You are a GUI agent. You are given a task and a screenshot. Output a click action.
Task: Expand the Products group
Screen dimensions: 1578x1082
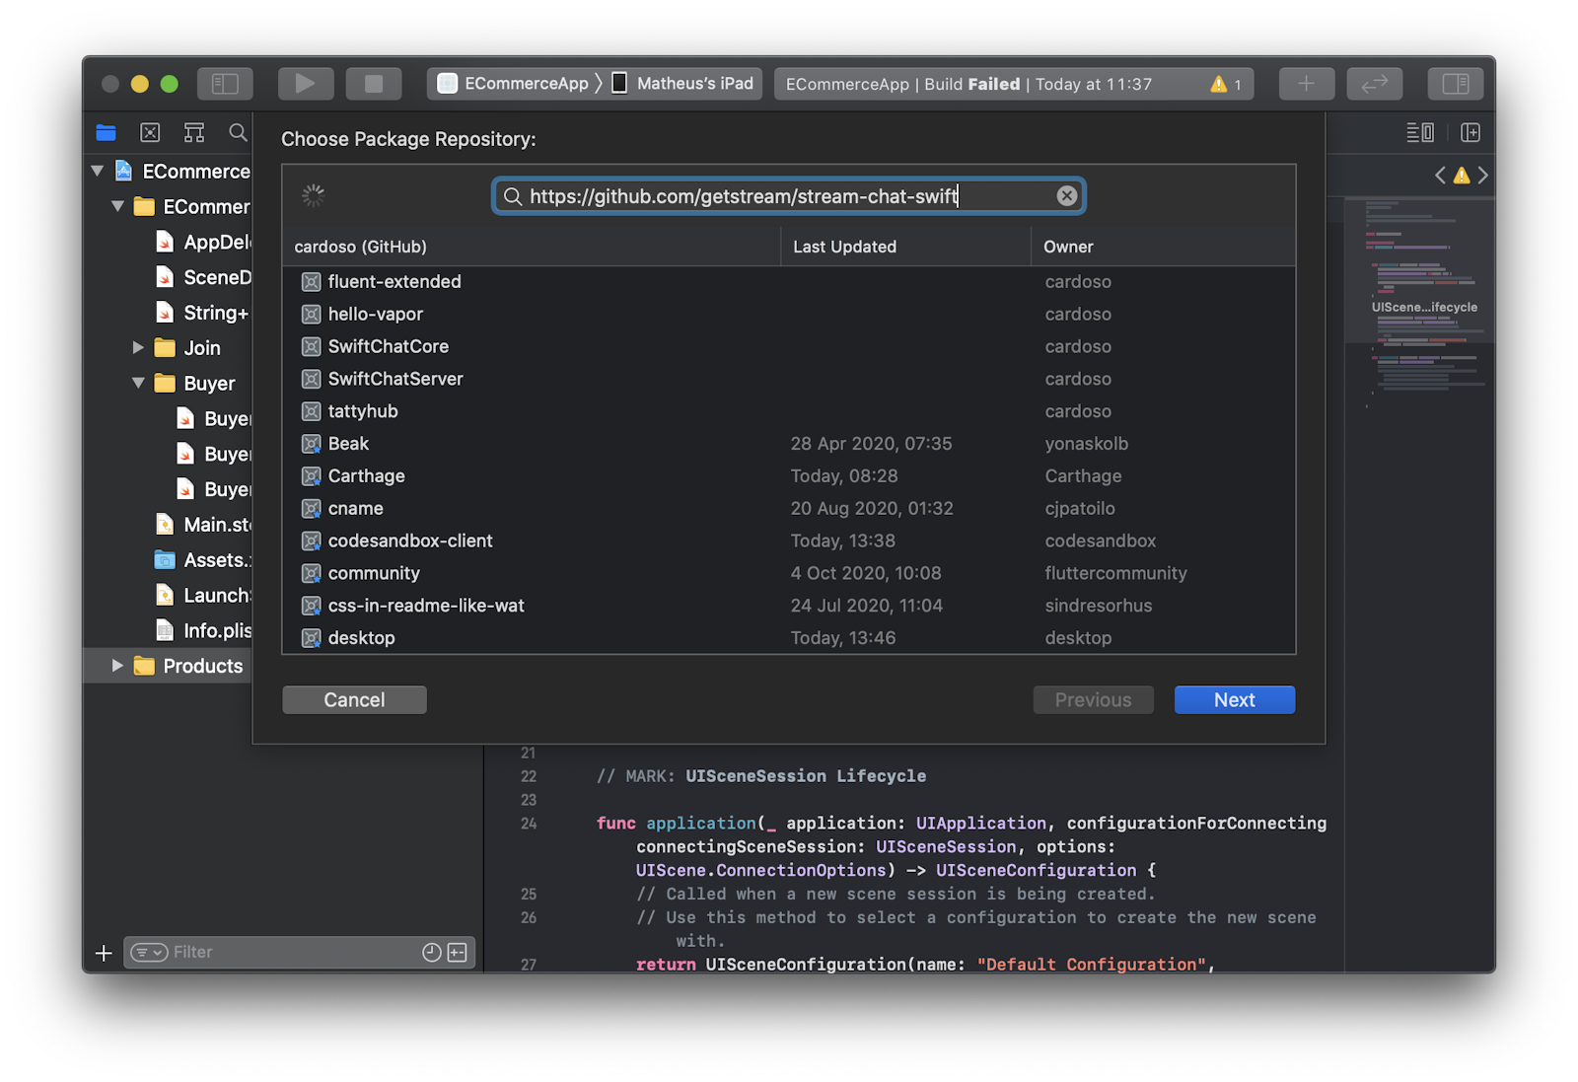(117, 665)
